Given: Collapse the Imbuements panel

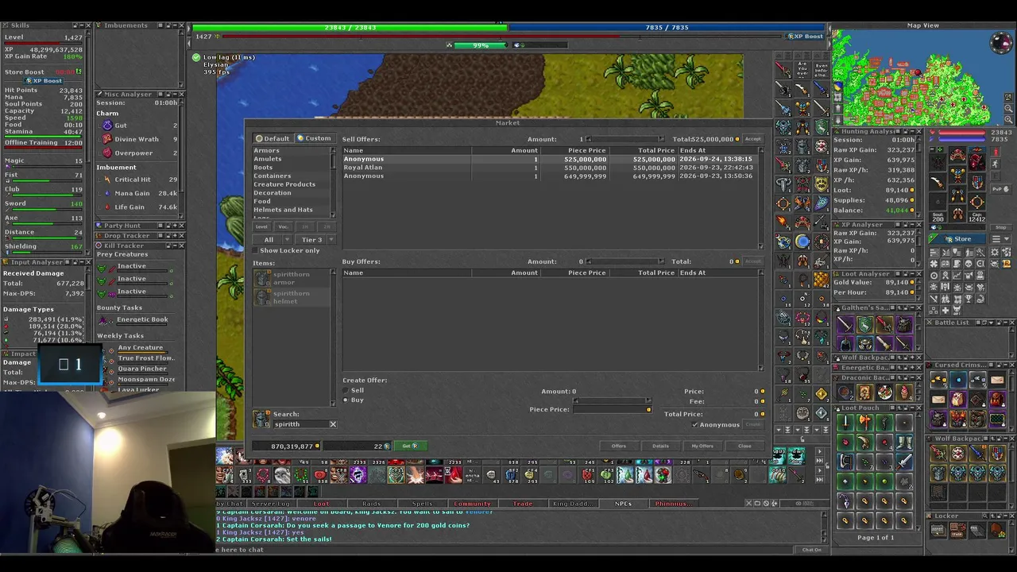Looking at the screenshot, I should coord(175,25).
